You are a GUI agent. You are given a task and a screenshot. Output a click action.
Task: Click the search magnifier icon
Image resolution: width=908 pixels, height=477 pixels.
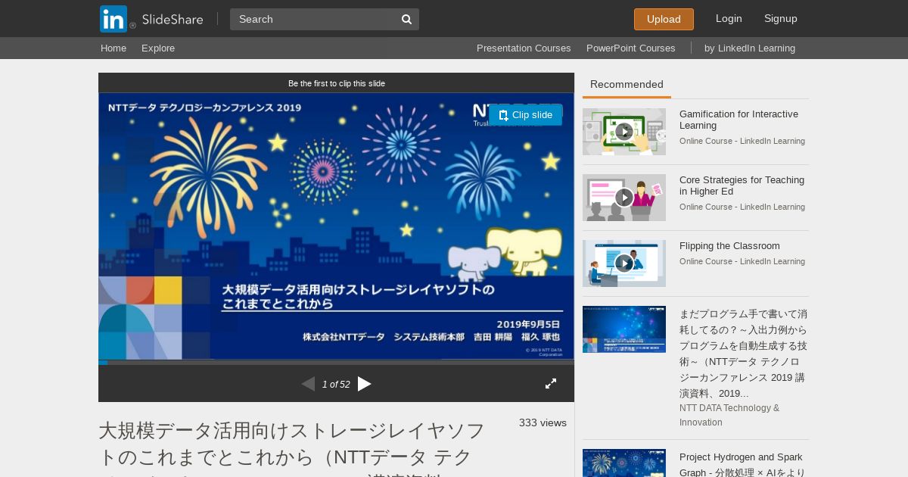tap(406, 19)
